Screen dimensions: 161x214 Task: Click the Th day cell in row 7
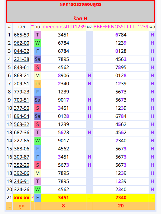point(37,84)
